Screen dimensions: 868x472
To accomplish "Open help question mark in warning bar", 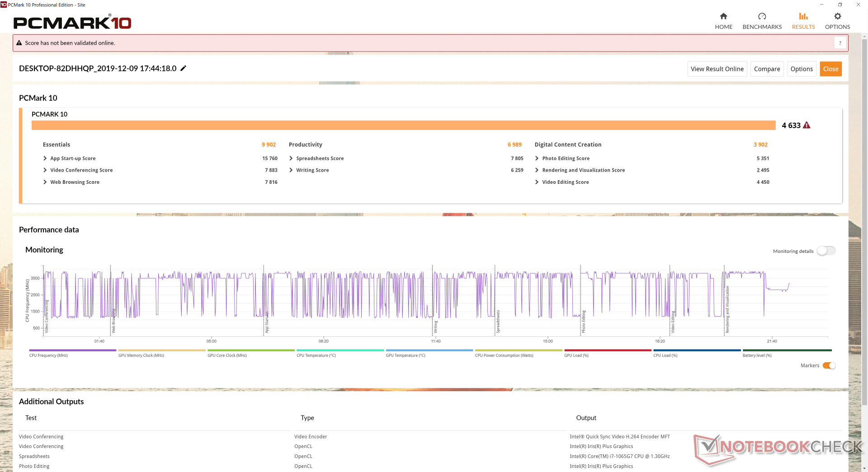I will coord(840,43).
